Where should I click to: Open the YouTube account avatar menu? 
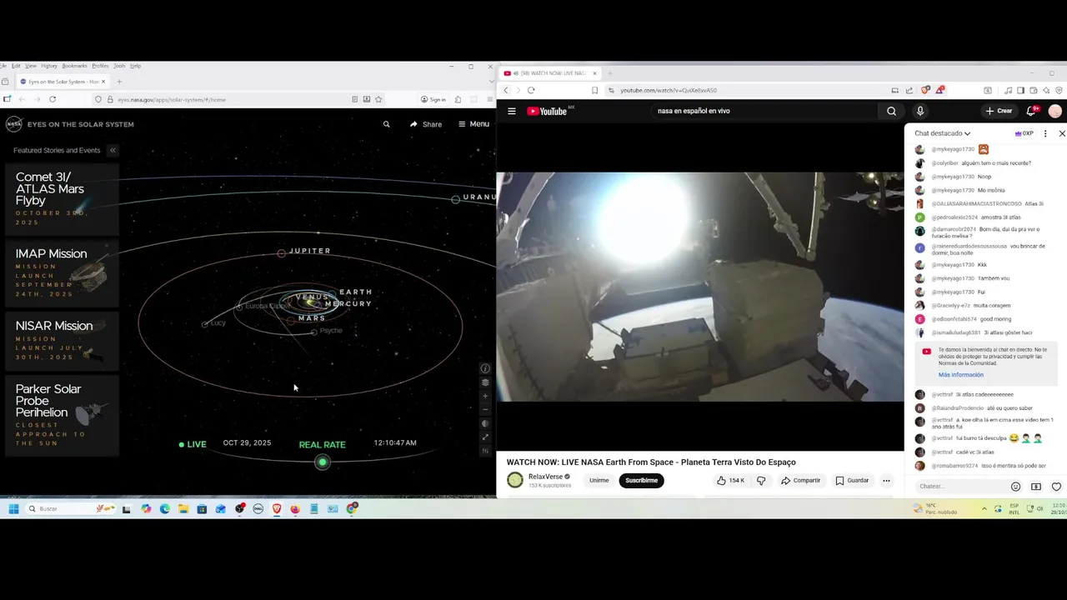coord(1054,111)
